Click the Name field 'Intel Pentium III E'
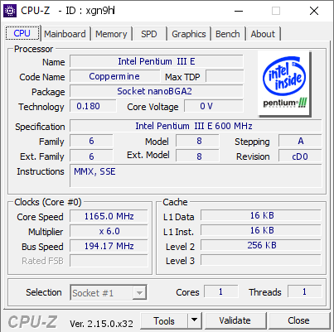334x332 pixels. tap(157, 61)
